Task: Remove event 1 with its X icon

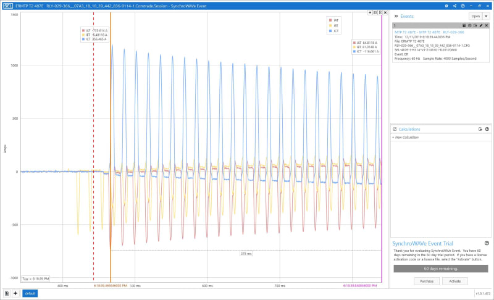Action: click(x=487, y=25)
